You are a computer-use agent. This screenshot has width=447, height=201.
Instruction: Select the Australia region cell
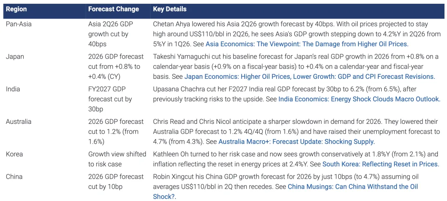tap(19, 122)
